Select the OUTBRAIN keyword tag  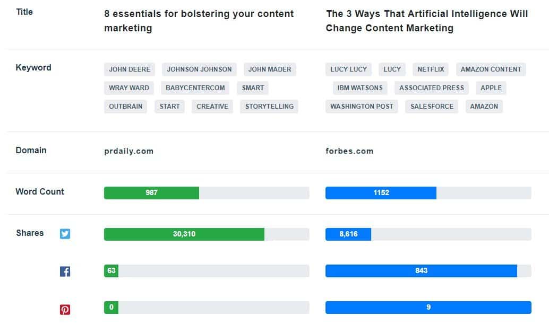pyautogui.click(x=126, y=107)
